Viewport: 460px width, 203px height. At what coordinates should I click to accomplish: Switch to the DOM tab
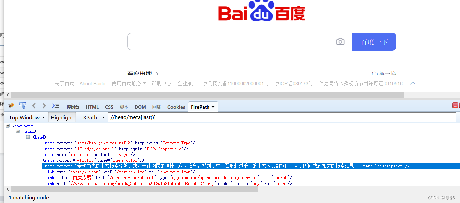click(x=140, y=107)
